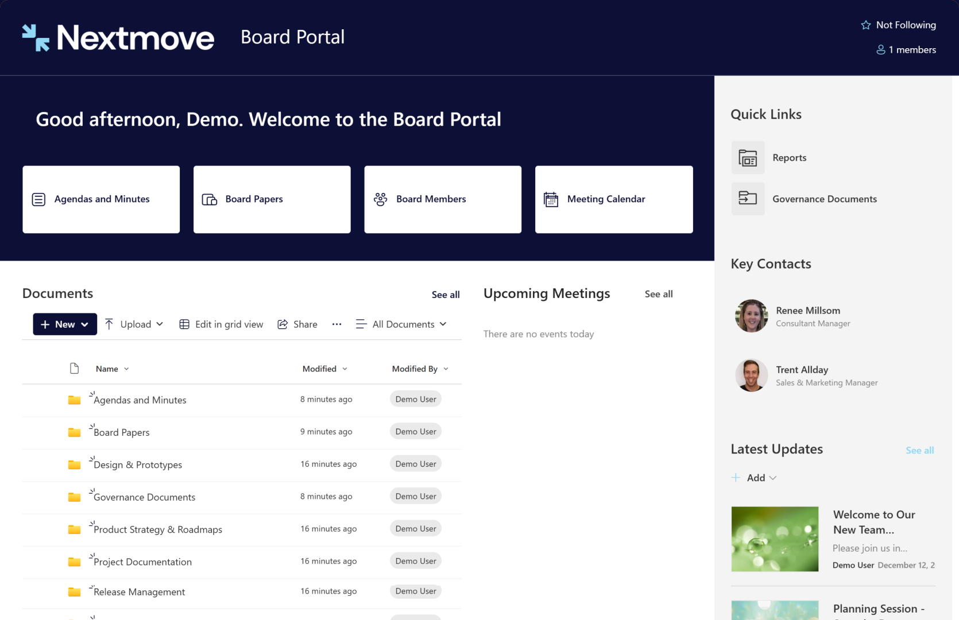The width and height of the screenshot is (959, 620).
Task: Choose Edit in grid view
Action: pos(221,324)
